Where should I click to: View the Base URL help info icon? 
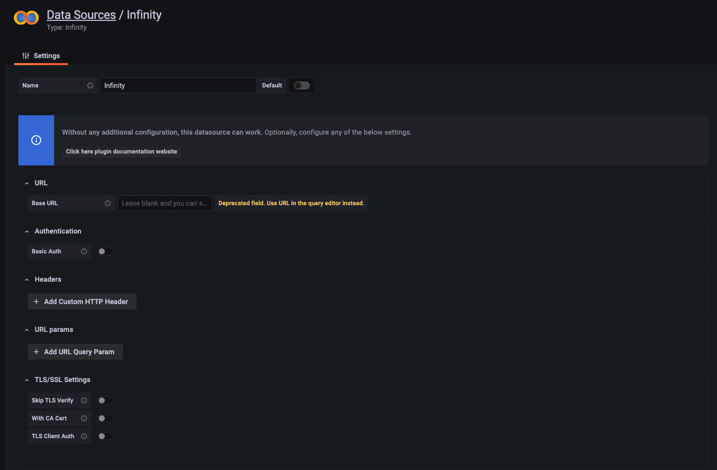point(108,203)
